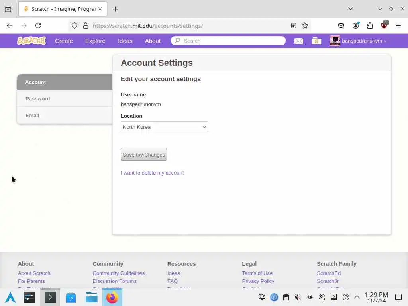The height and width of the screenshot is (306, 408).
Task: Open the FAQ footer link
Action: [173, 281]
